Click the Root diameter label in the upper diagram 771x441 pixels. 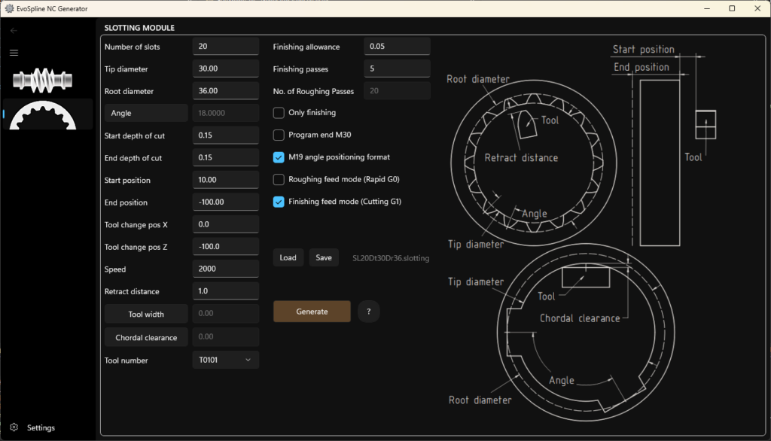tap(478, 79)
